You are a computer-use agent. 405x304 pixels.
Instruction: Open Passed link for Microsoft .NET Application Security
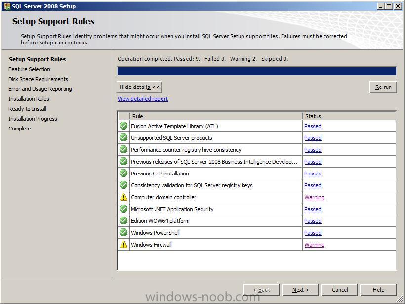[313, 209]
